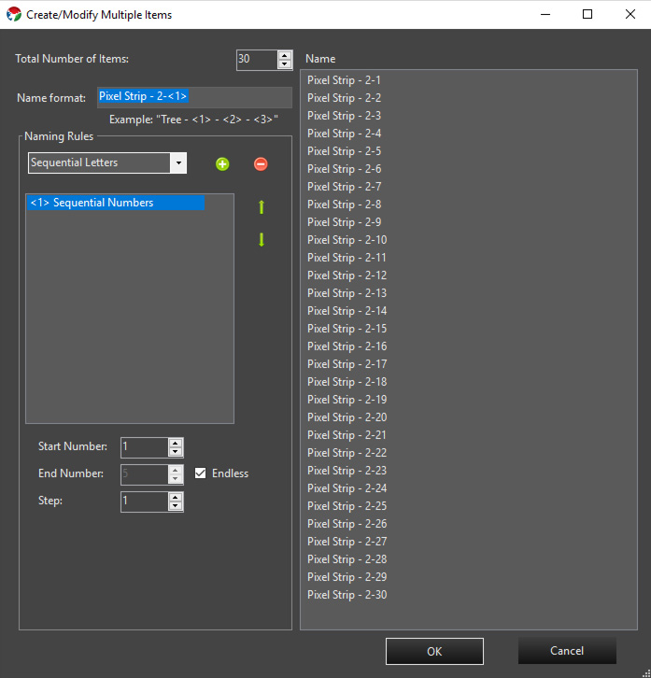Remove naming rule with red minus icon
This screenshot has width=651, height=678.
click(261, 163)
